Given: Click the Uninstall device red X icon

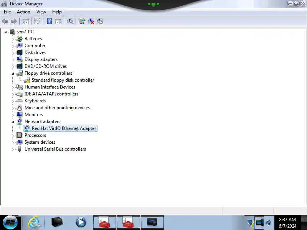Looking at the screenshot, I should (91, 21).
